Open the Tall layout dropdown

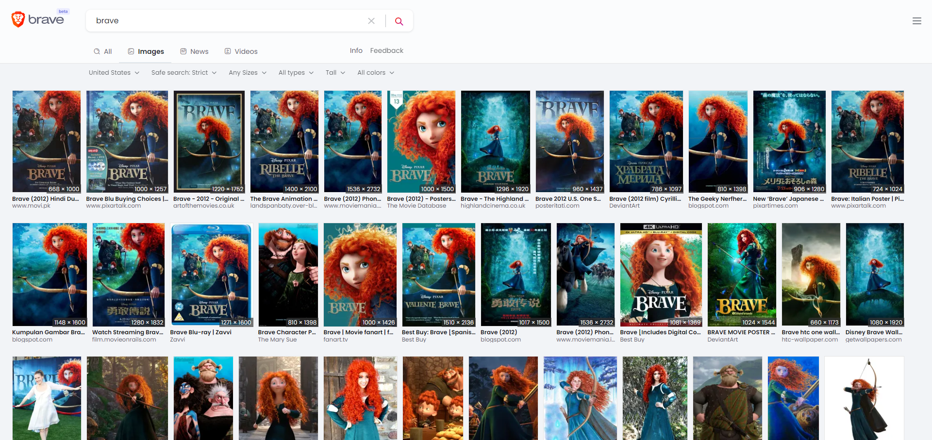[x=335, y=73]
